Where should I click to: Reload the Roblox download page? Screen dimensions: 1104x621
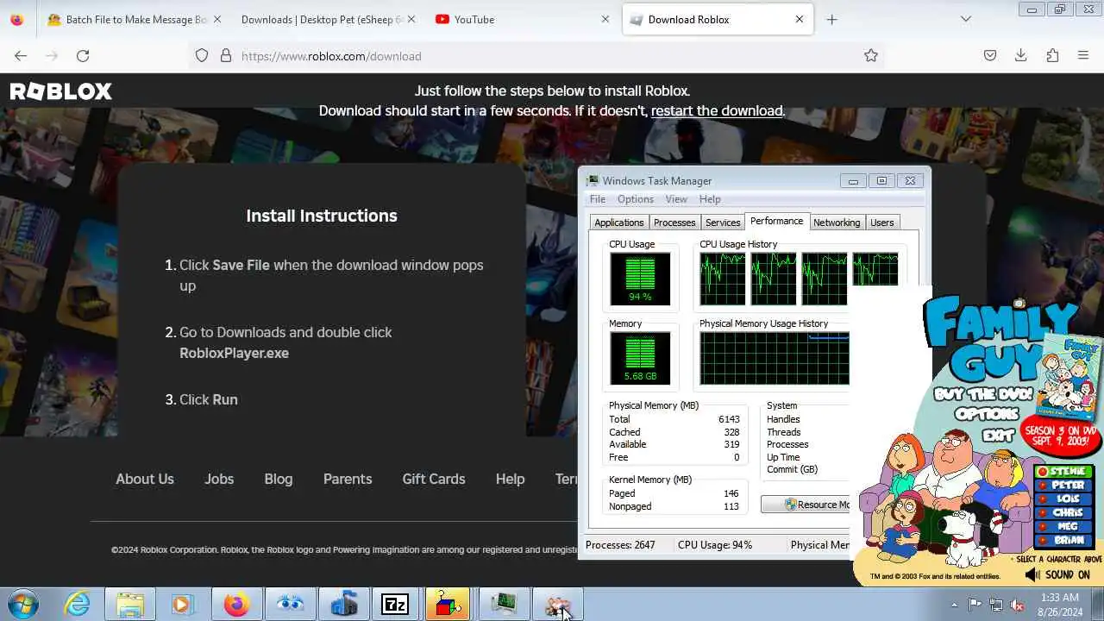(83, 56)
